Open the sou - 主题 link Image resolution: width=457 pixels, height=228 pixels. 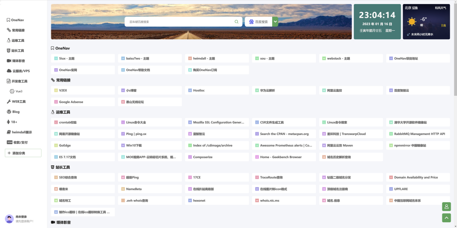(x=284, y=58)
